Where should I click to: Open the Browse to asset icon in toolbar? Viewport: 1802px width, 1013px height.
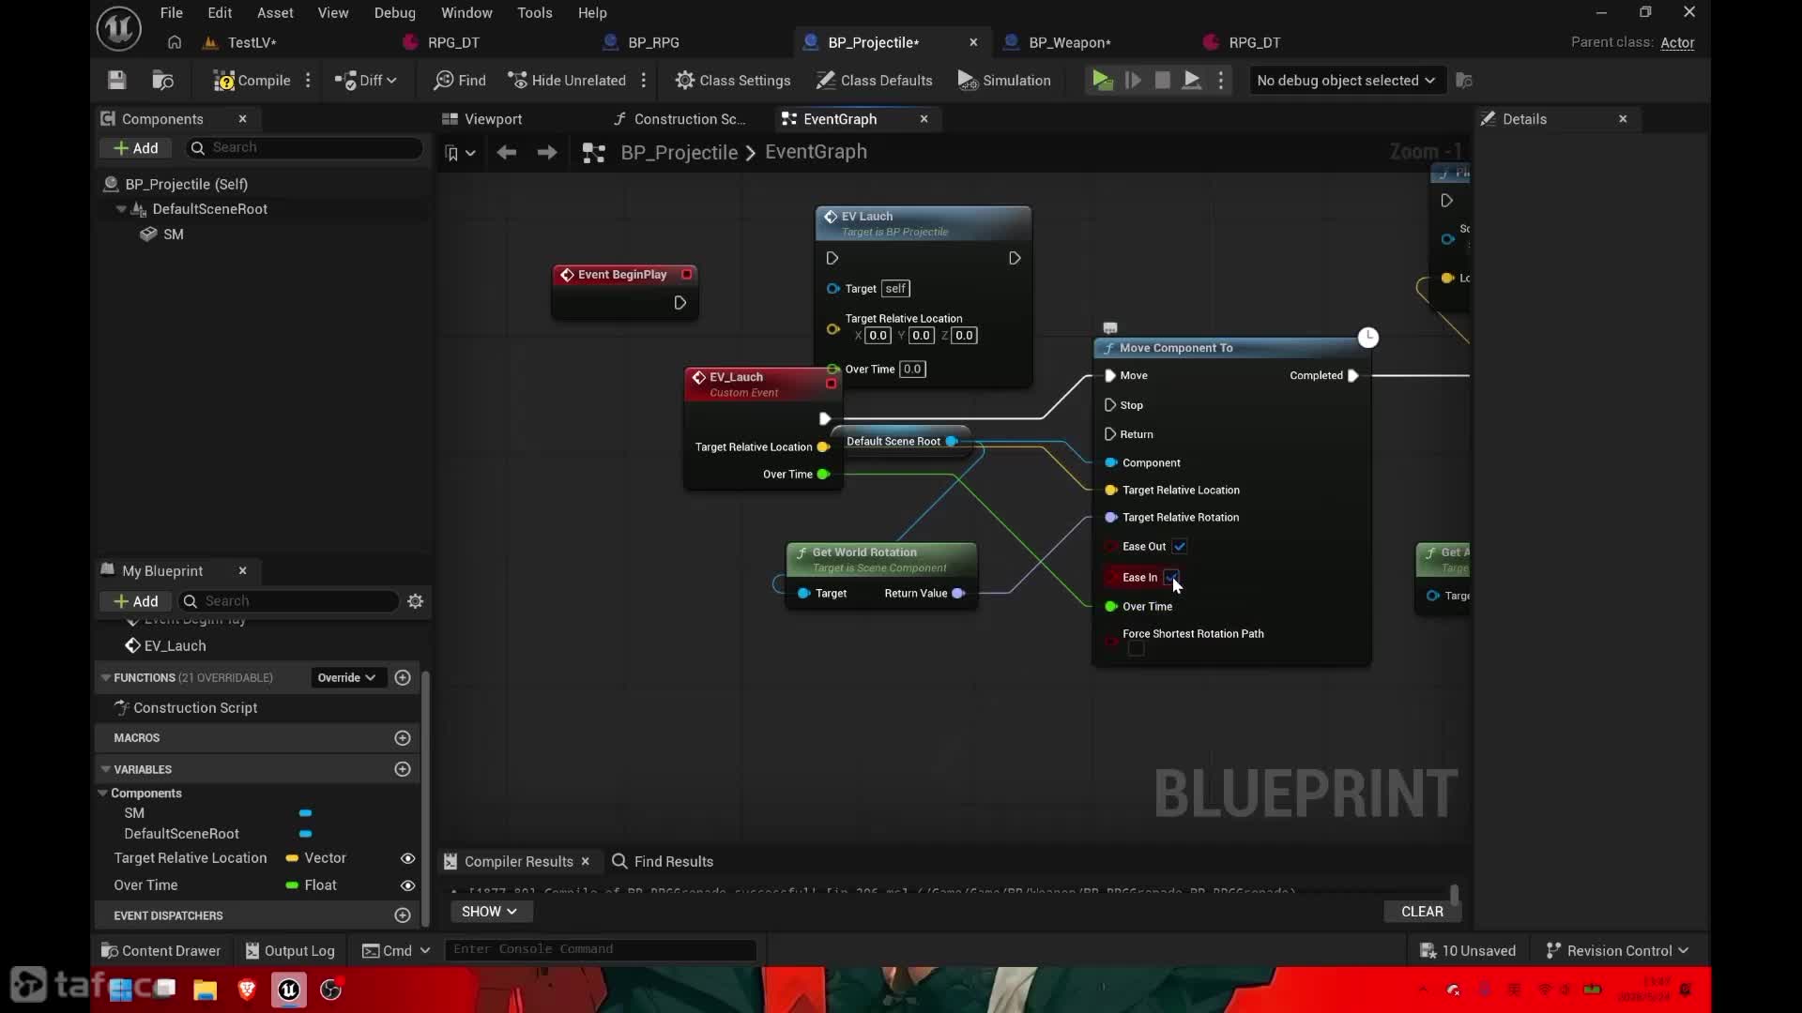(163, 81)
